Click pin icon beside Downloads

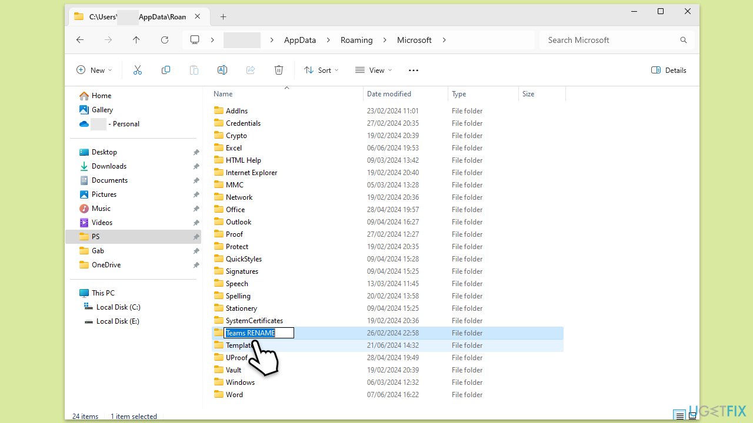click(196, 166)
